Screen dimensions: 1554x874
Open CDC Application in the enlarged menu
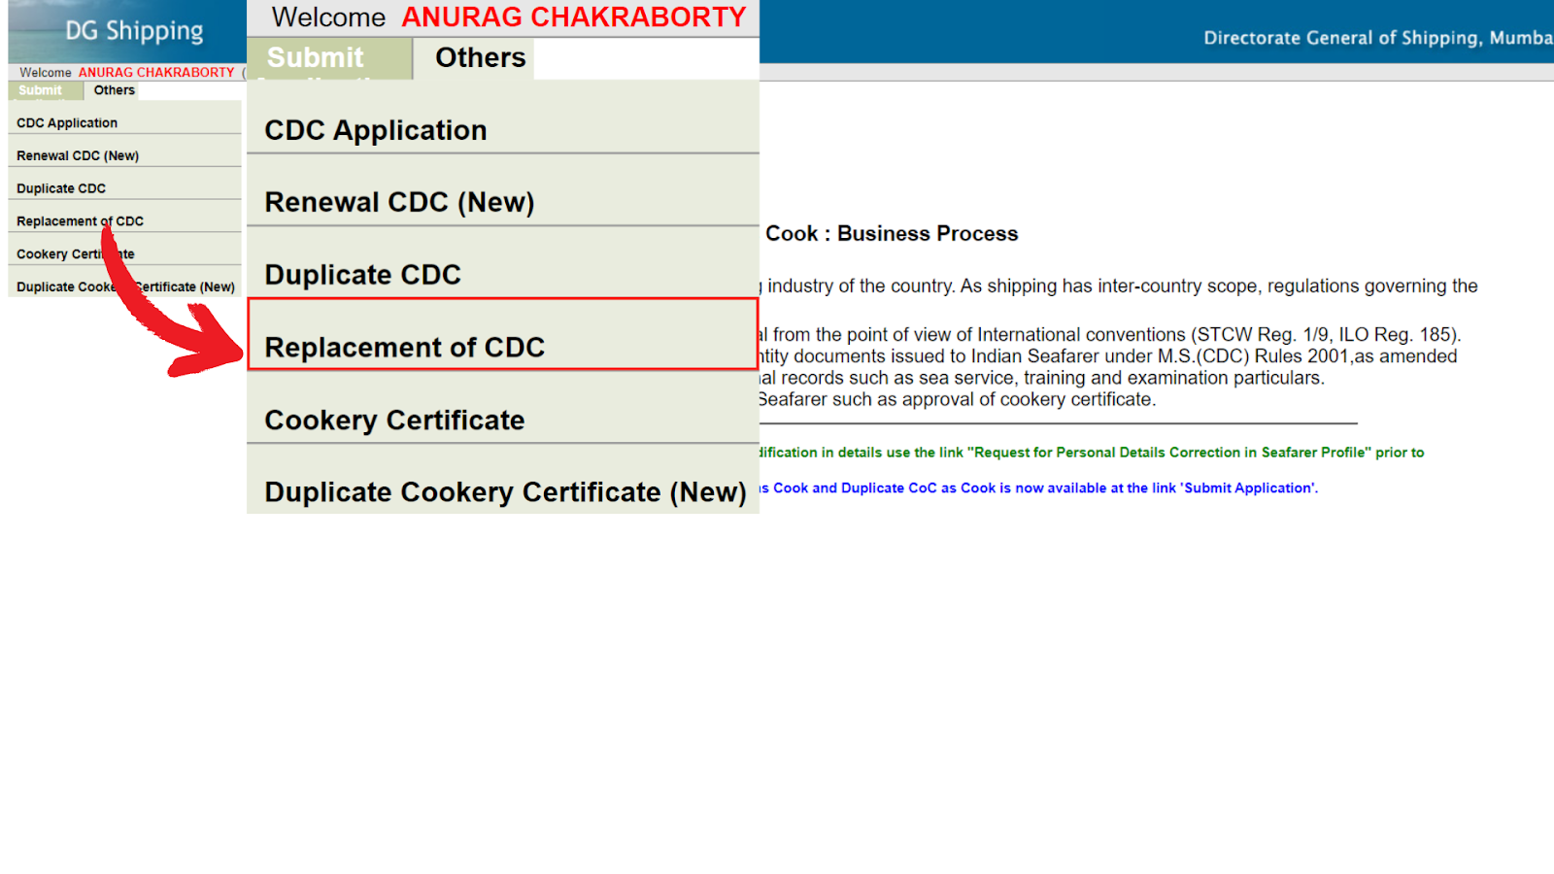(x=375, y=129)
